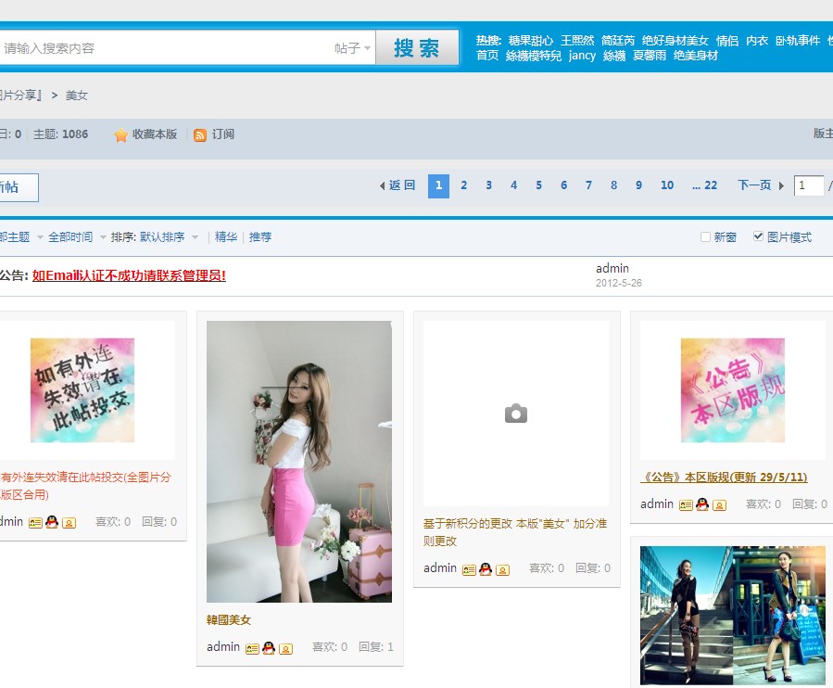Click the camera placeholder icon on the imageless post
Viewport: 833px width, 688px height.
click(516, 414)
